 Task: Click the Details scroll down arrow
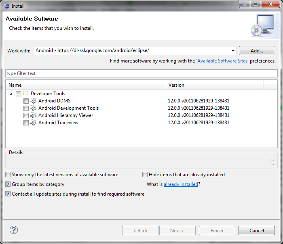pos(273,164)
